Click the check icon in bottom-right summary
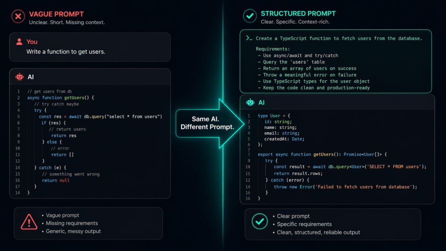Image resolution: width=446 pixels, height=251 pixels. pos(260,221)
